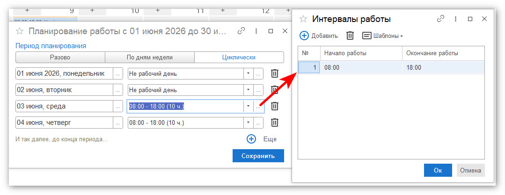Switch to the По дням недели tab
505x195 pixels.
click(149, 57)
